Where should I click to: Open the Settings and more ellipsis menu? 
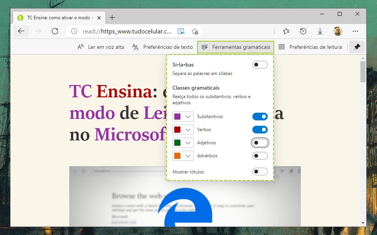click(x=355, y=31)
